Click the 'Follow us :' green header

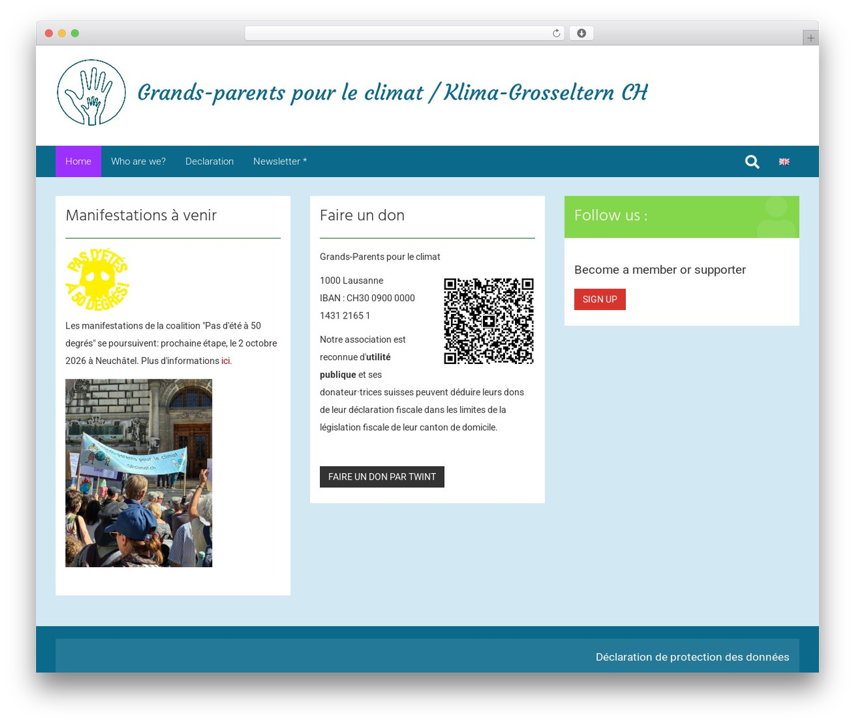point(682,216)
